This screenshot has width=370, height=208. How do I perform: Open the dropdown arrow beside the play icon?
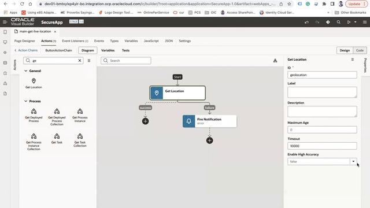coord(356,22)
